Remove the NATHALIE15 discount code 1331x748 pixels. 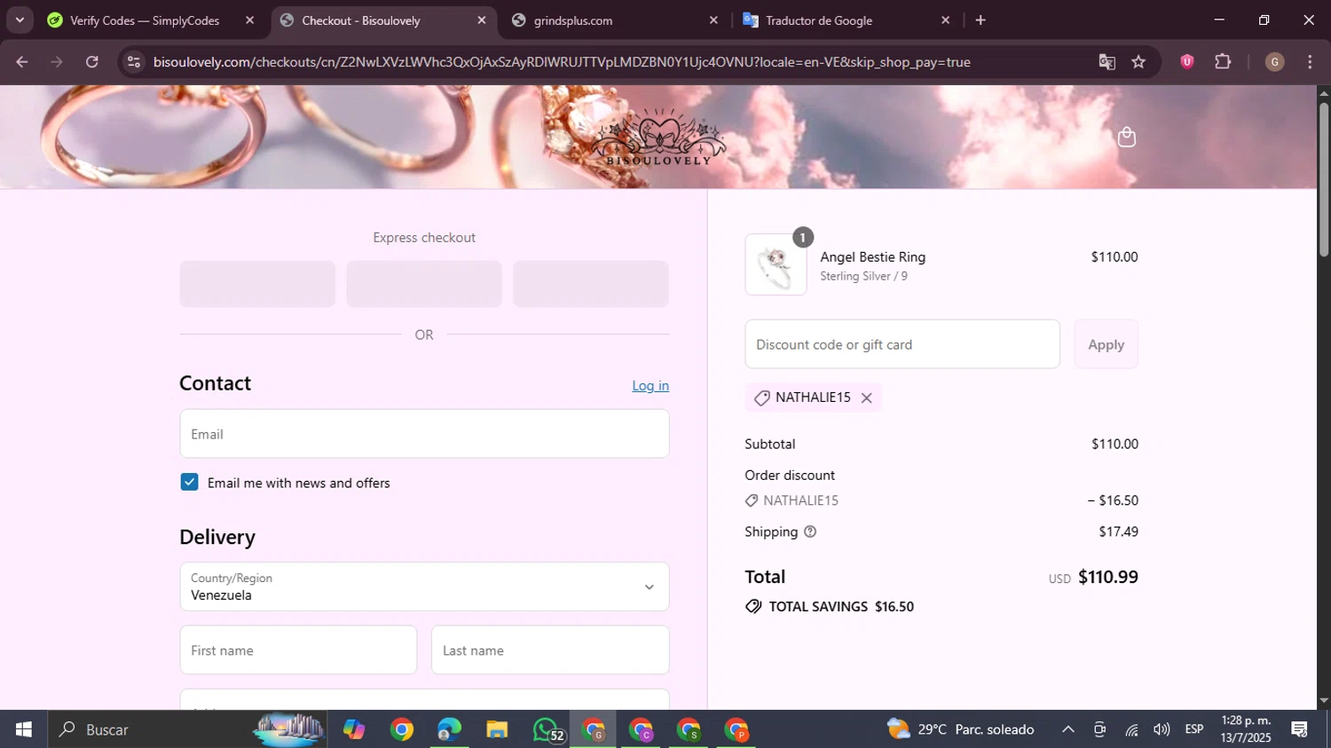pyautogui.click(x=867, y=398)
